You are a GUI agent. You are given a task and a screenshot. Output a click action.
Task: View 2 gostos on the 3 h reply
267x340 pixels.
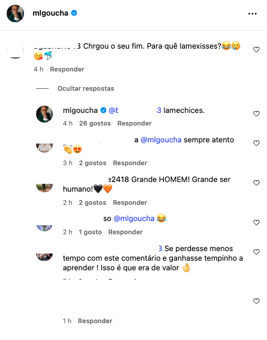92,163
